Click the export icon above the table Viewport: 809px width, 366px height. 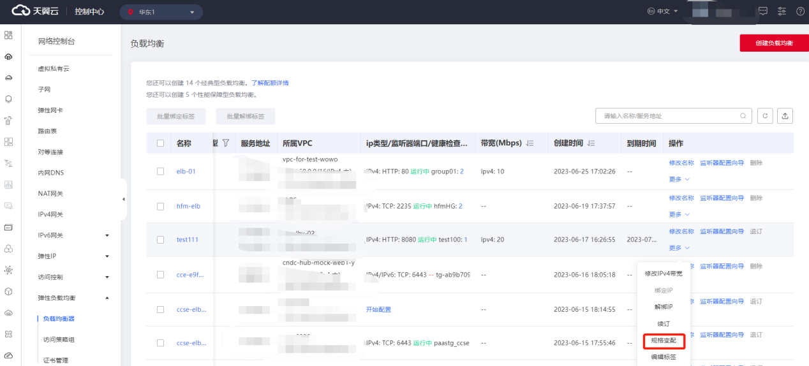pyautogui.click(x=785, y=116)
